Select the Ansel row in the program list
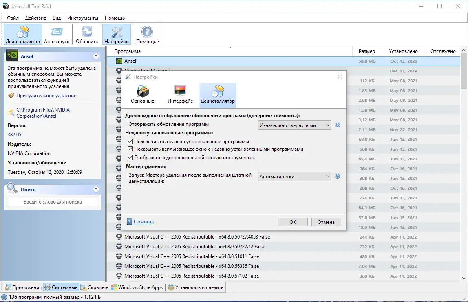468x302 pixels. point(284,61)
